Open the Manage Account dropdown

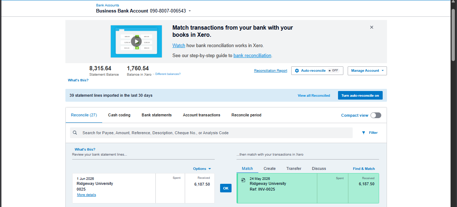[x=367, y=71]
